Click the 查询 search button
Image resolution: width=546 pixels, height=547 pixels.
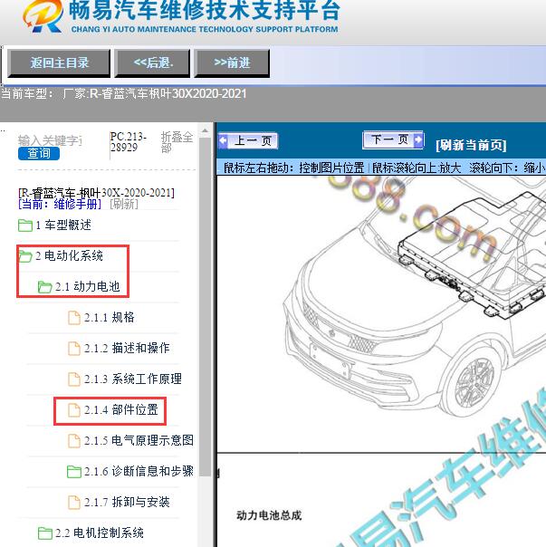[x=39, y=153]
